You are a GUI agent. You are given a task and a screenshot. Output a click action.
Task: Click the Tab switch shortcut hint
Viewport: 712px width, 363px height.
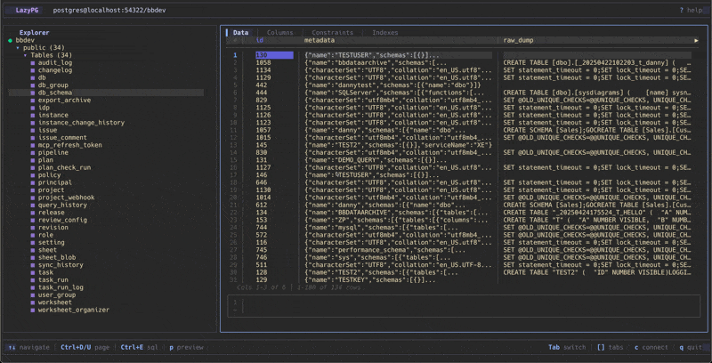click(x=567, y=347)
